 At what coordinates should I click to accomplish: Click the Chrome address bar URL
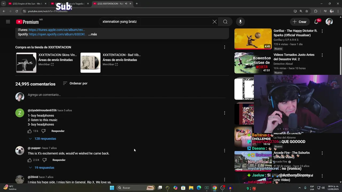coord(48,11)
